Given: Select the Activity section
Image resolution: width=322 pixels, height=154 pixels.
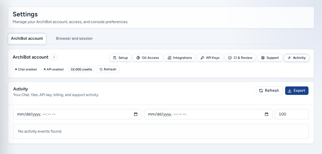Looking at the screenshot, I should (x=297, y=58).
